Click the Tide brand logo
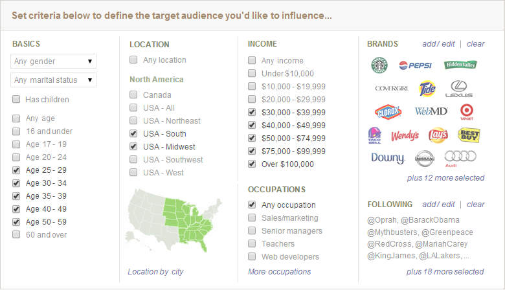 427,89
